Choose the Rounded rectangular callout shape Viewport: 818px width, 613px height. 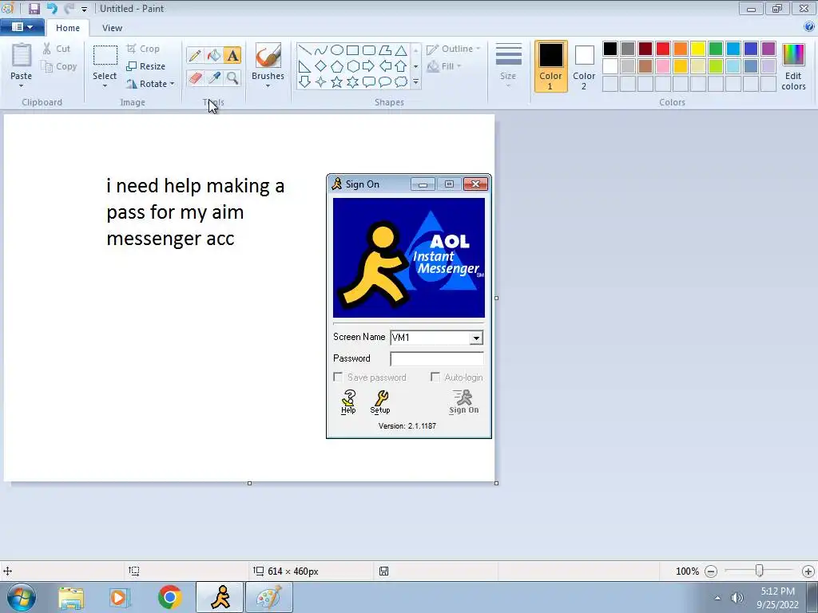[369, 82]
